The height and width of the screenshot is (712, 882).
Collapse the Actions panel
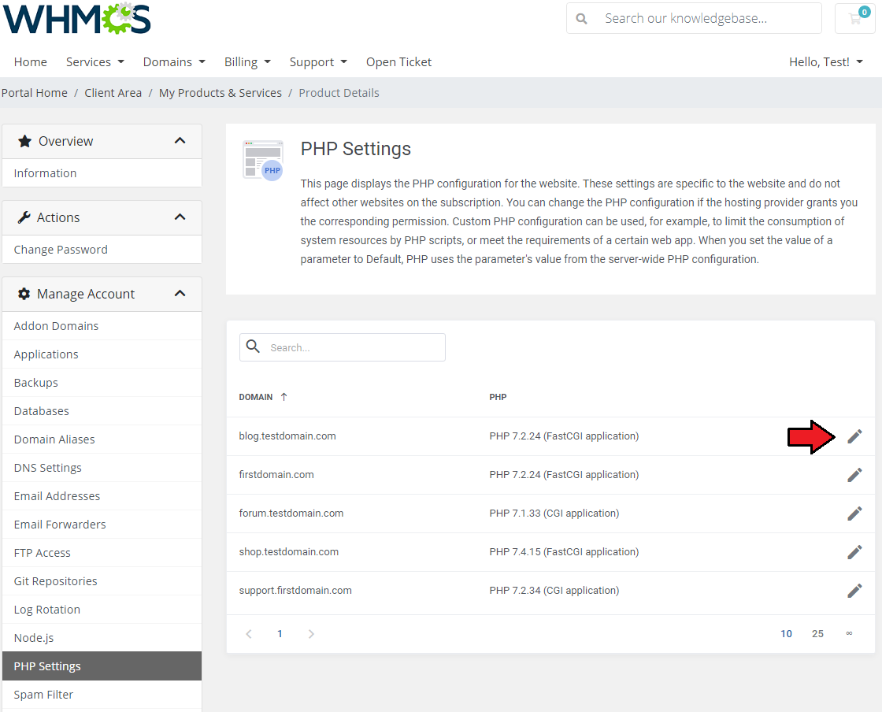pos(180,217)
